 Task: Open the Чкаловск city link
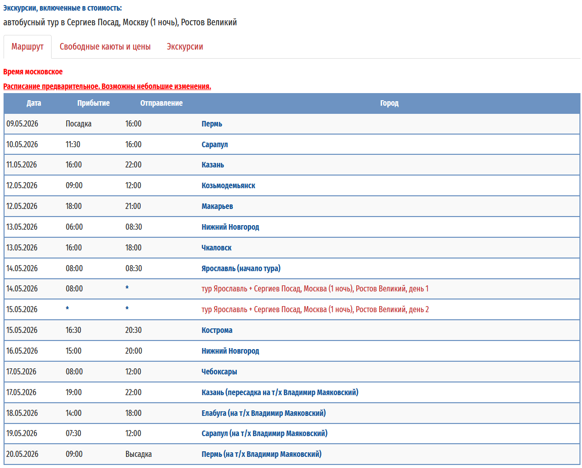pos(217,248)
